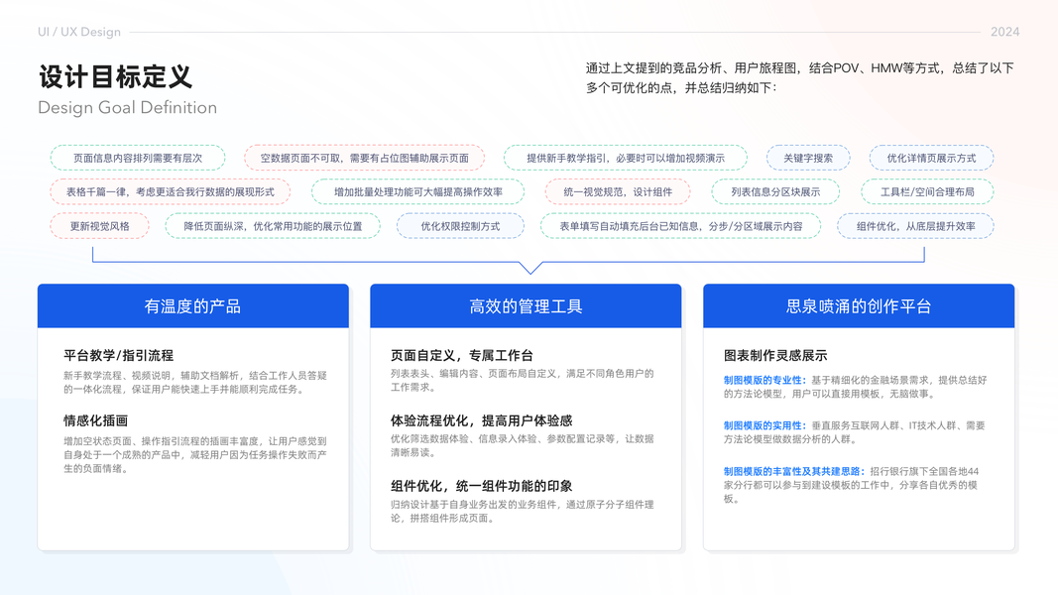Click the 图表制作灵感展示 heading
The image size is (1058, 595).
click(x=775, y=356)
